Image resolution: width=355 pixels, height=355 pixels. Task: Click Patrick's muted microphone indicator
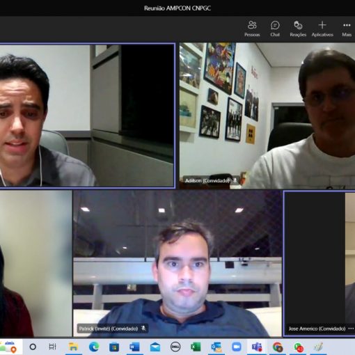pyautogui.click(x=143, y=328)
